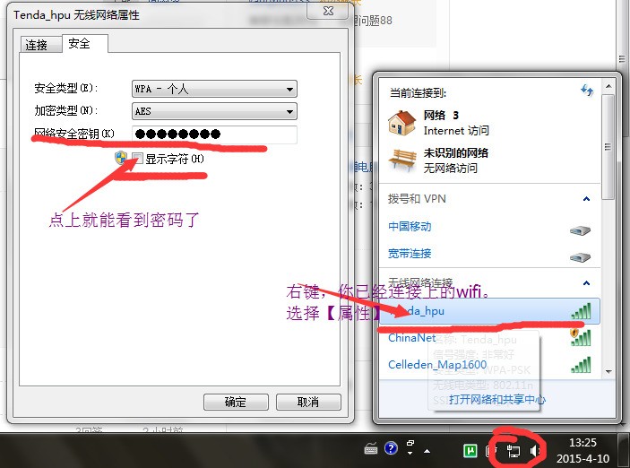The width and height of the screenshot is (630, 468).
Task: Click the signal bars for Celleden_Map1600
Action: [581, 365]
